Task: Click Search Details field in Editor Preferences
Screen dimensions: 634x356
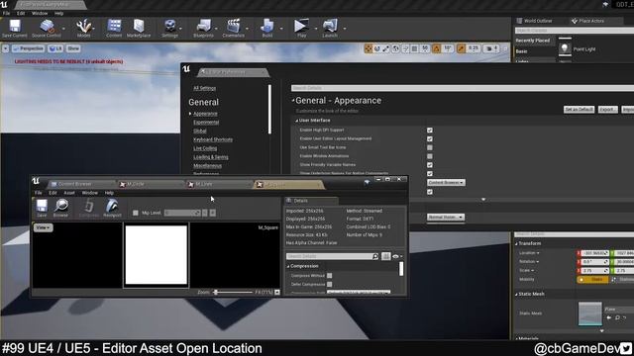Action: pos(463,88)
